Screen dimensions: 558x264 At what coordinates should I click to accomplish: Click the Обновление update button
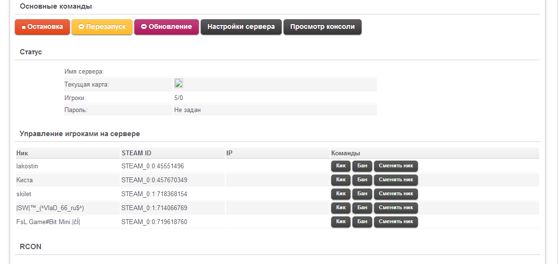tap(166, 27)
